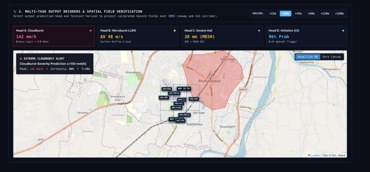The width and height of the screenshot is (370, 172).
Task: Choose the Head D: Initiation (CI) card
Action: pos(306,36)
